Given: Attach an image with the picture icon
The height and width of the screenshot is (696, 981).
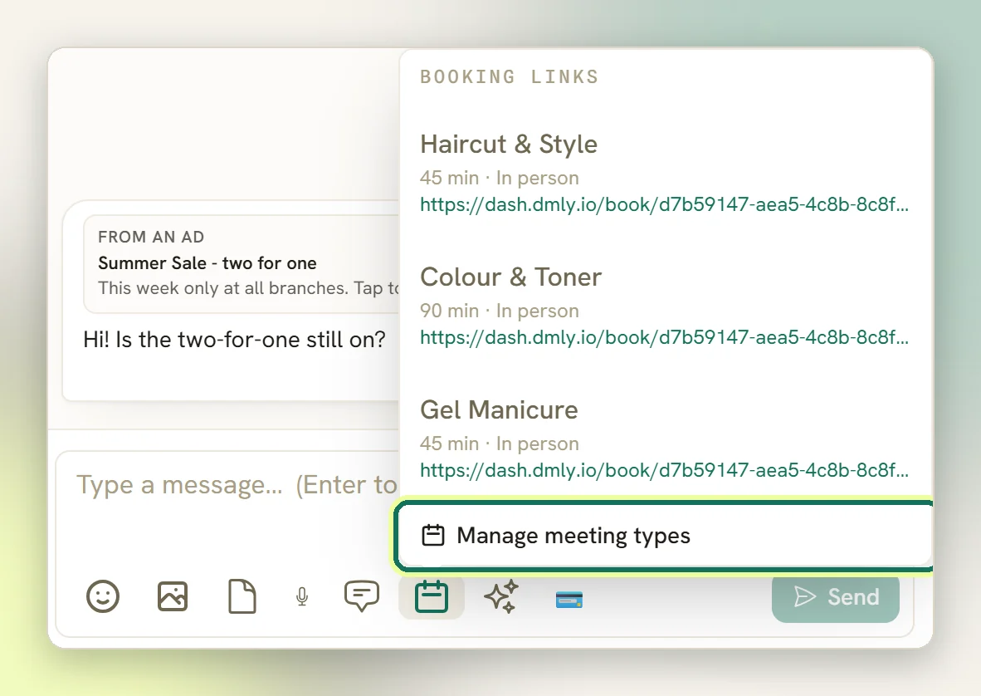Looking at the screenshot, I should click(x=173, y=596).
